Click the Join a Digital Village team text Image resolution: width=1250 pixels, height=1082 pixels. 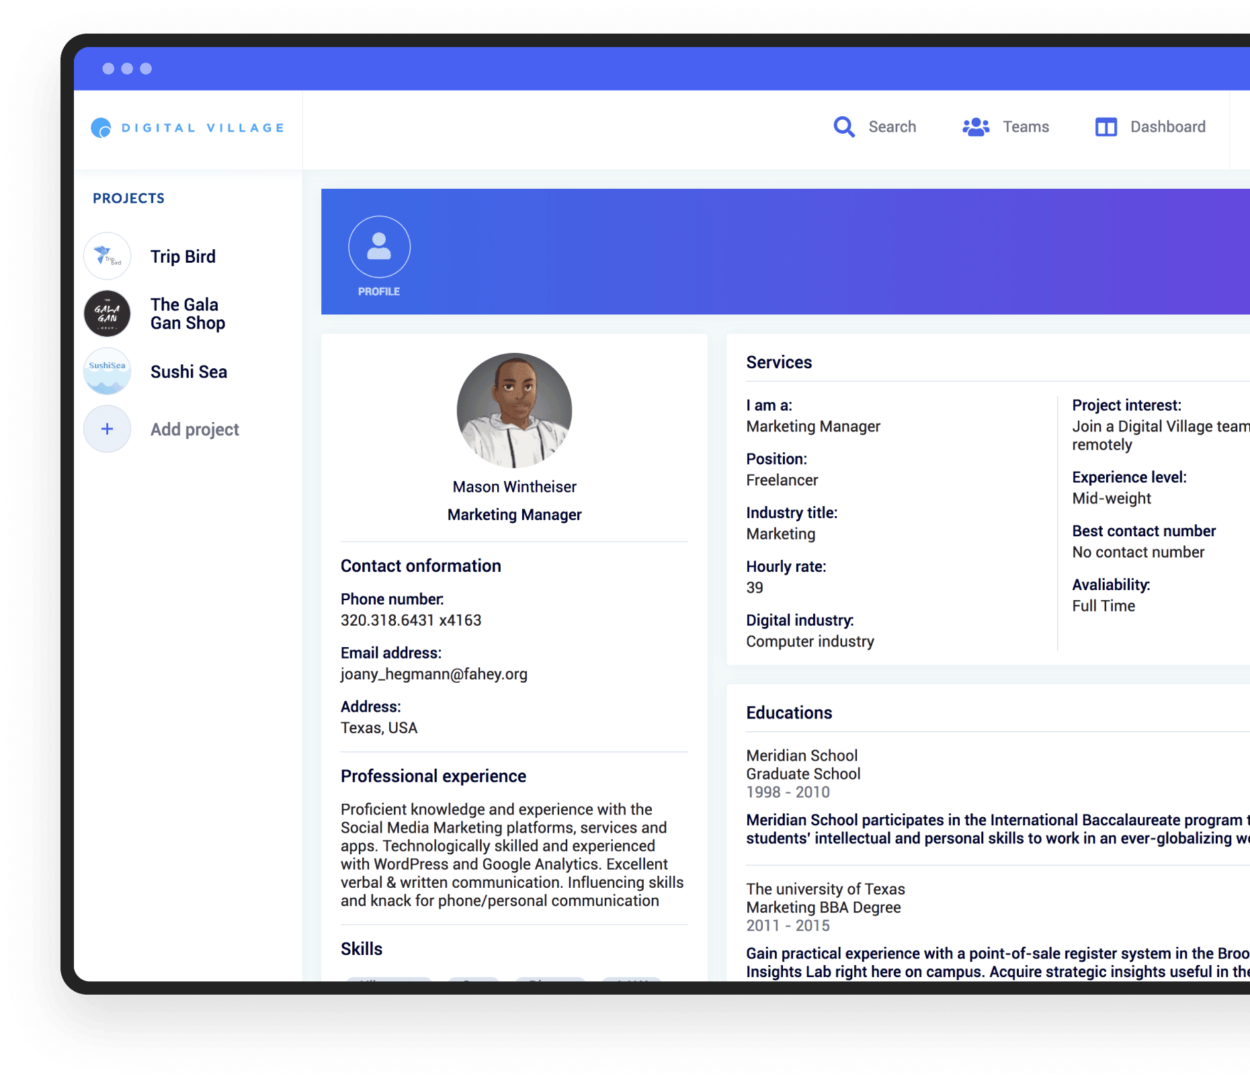point(1161,426)
